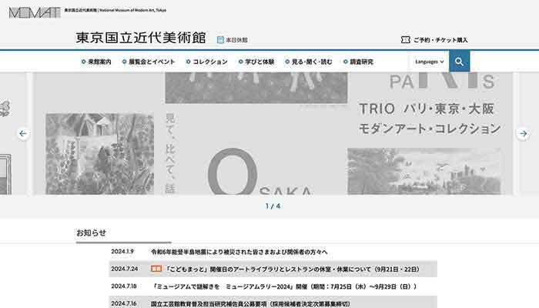
Task: Click the 1 / 4 slide counter
Action: [273, 206]
